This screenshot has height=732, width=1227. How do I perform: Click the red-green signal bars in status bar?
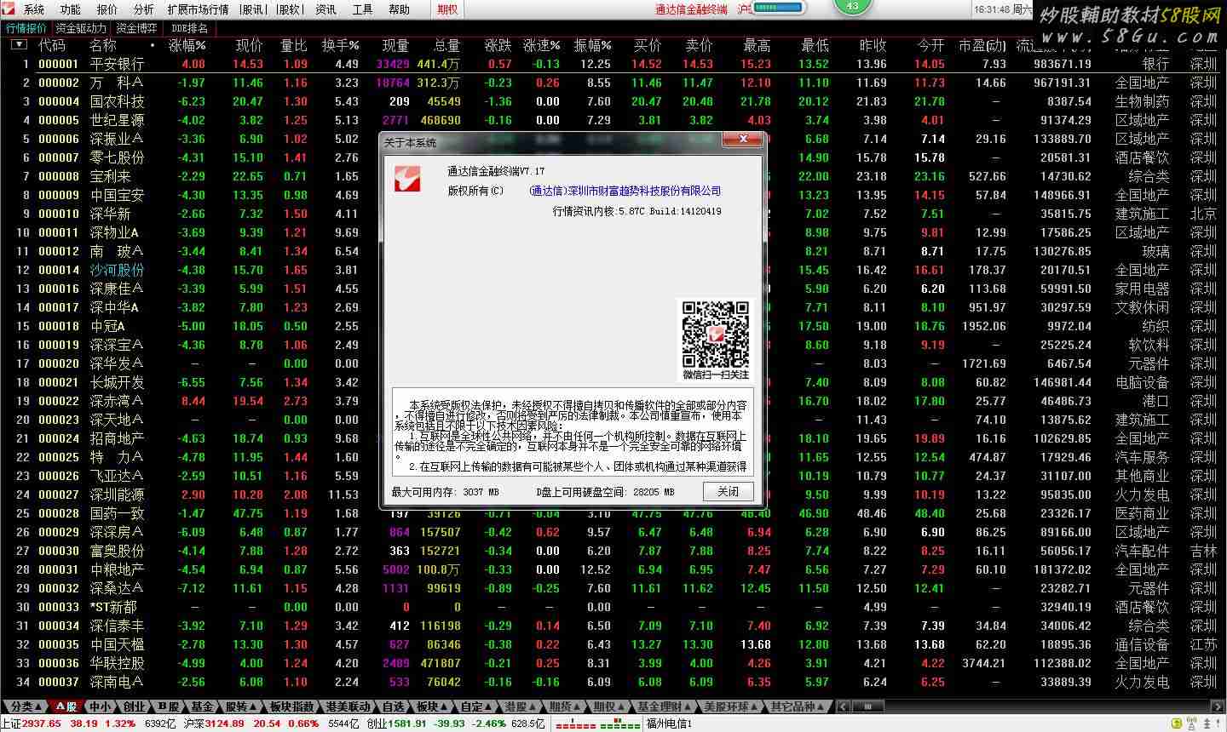click(x=597, y=724)
